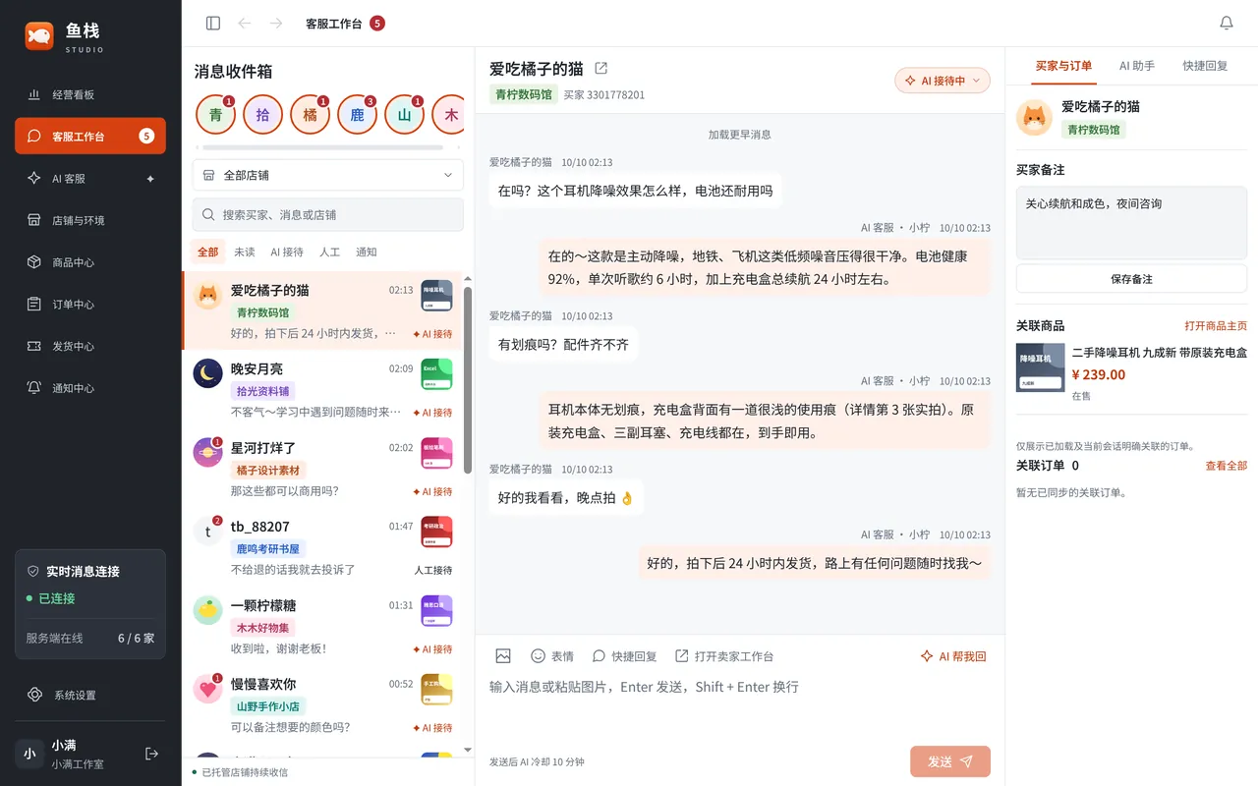Switch to the 买家与订单 tab
This screenshot has height=786, width=1258.
point(1063,66)
